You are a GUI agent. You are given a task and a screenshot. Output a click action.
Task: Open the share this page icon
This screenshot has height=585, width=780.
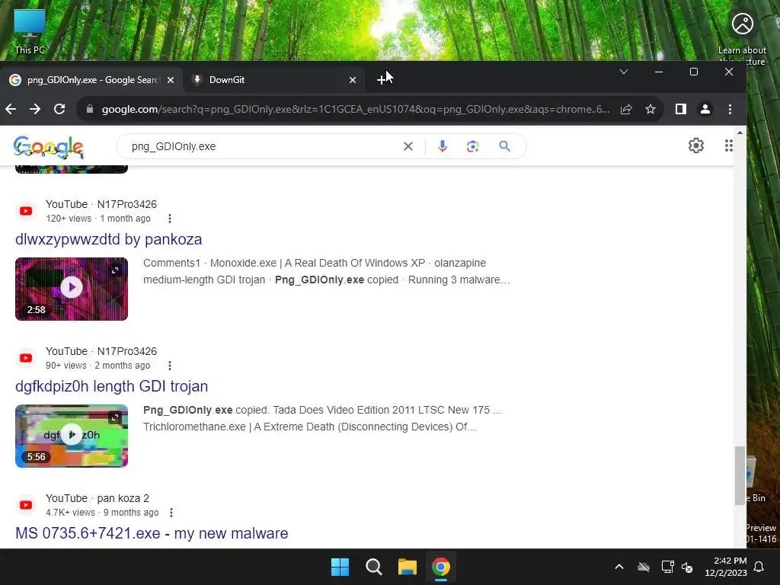[626, 109]
